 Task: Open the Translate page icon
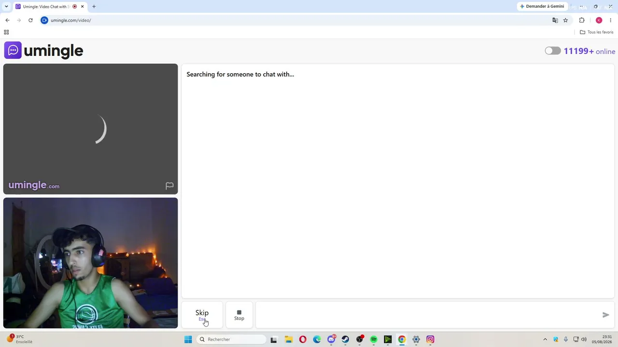tap(555, 20)
